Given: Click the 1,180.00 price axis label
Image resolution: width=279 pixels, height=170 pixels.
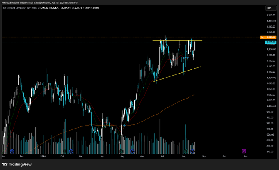Looking at the screenshot, I should coord(271,55).
